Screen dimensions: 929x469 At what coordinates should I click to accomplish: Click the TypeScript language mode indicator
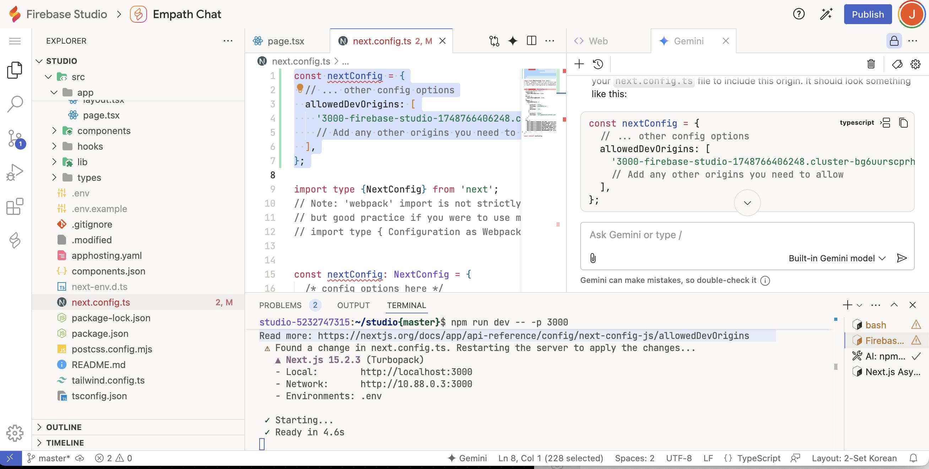(759, 458)
